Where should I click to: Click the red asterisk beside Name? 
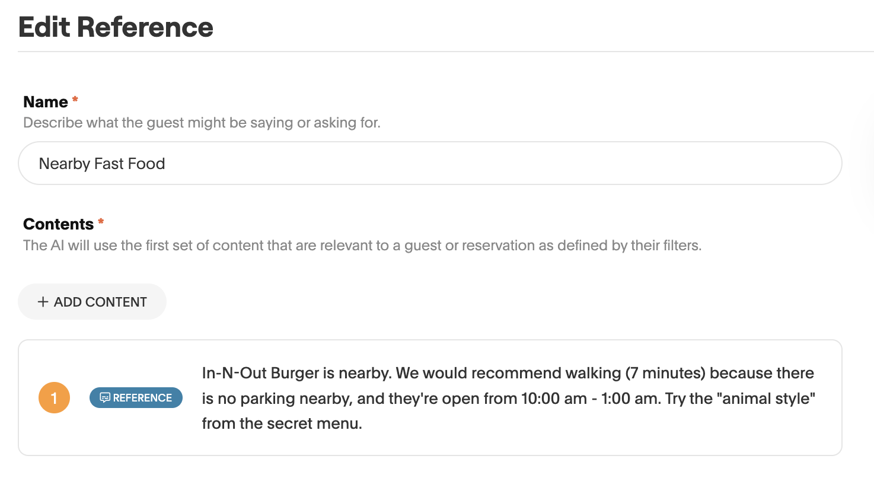click(x=75, y=100)
